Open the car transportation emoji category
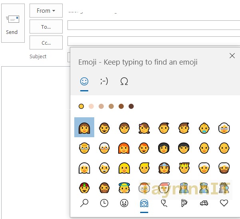 pos(204,203)
